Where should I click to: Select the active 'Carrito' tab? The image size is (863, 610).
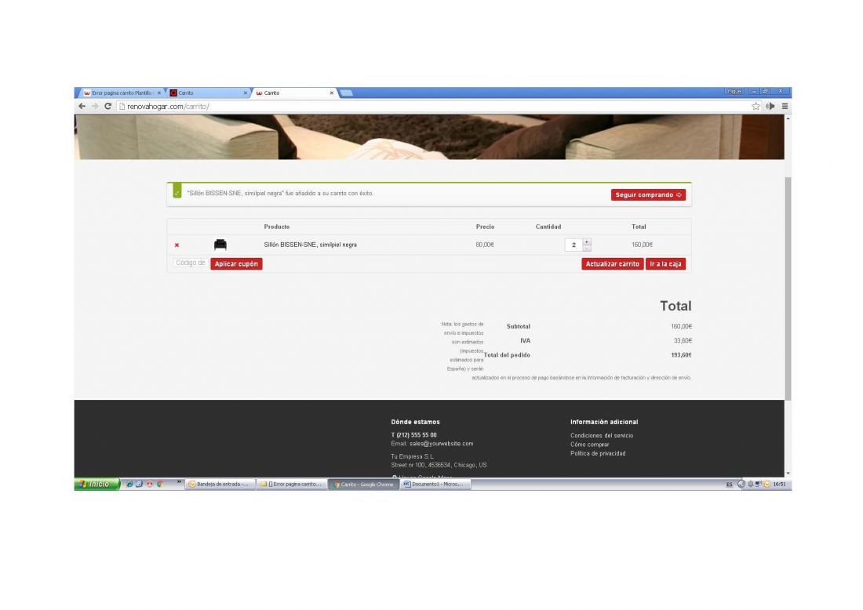tap(294, 93)
